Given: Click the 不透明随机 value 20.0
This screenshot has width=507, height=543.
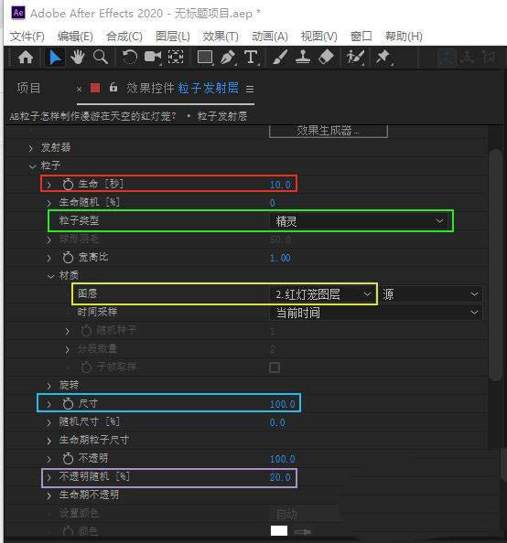Looking at the screenshot, I should [x=280, y=477].
